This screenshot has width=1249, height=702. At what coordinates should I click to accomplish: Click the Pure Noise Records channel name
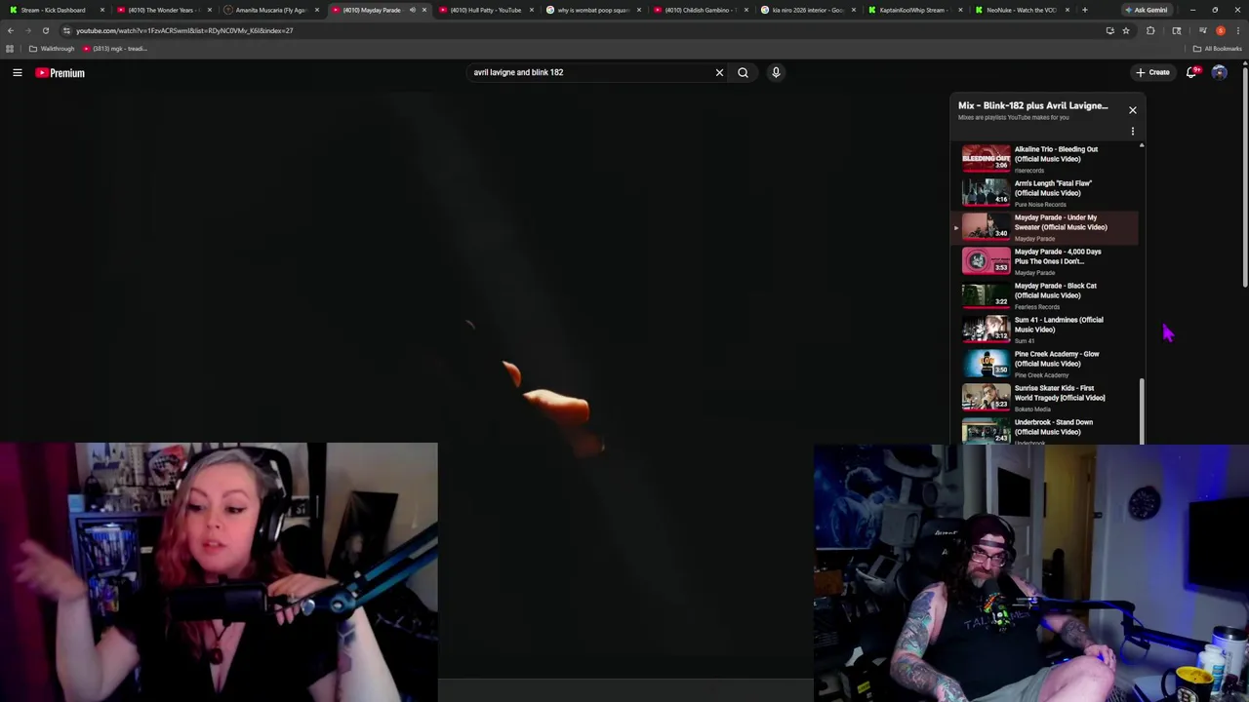click(x=1040, y=205)
